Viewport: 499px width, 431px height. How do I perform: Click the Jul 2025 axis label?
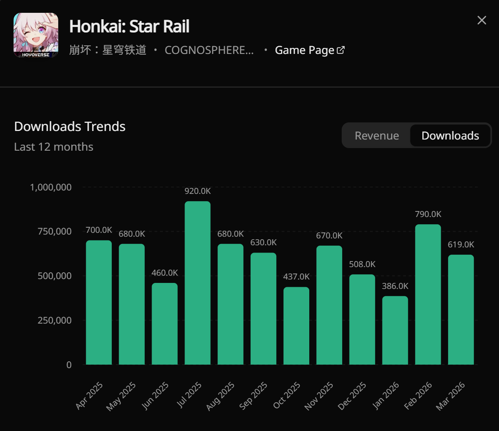click(189, 395)
